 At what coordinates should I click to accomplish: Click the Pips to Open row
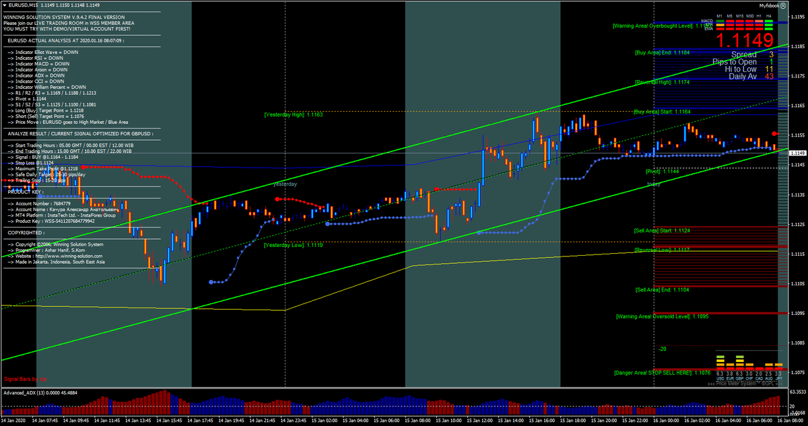coord(743,61)
